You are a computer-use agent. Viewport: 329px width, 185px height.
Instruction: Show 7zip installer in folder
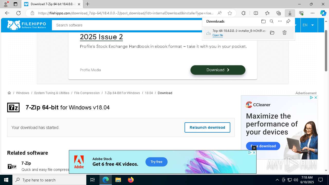point(272,33)
